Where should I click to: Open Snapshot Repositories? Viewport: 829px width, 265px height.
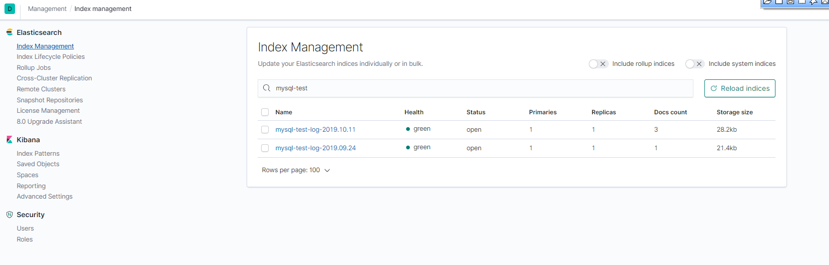click(x=50, y=100)
